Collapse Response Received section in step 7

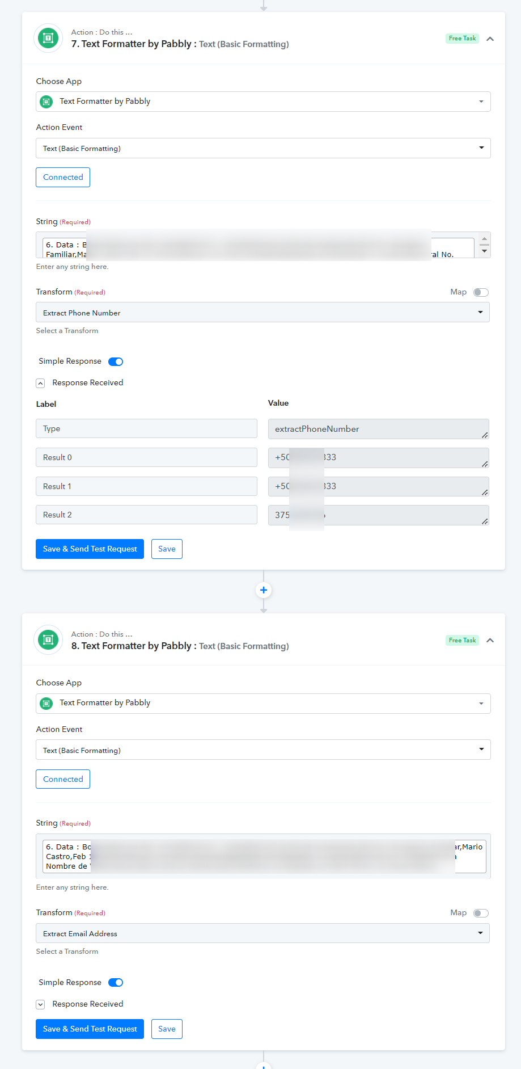point(40,383)
